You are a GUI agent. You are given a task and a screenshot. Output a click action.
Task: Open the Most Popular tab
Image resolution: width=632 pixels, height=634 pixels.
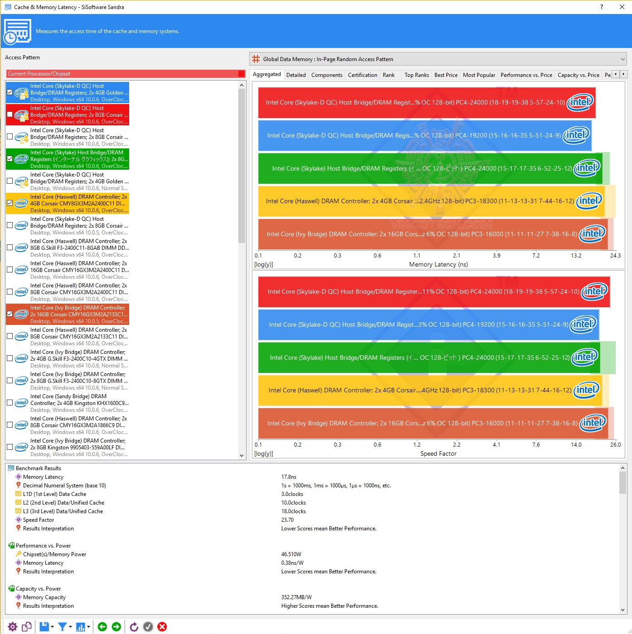(x=479, y=75)
